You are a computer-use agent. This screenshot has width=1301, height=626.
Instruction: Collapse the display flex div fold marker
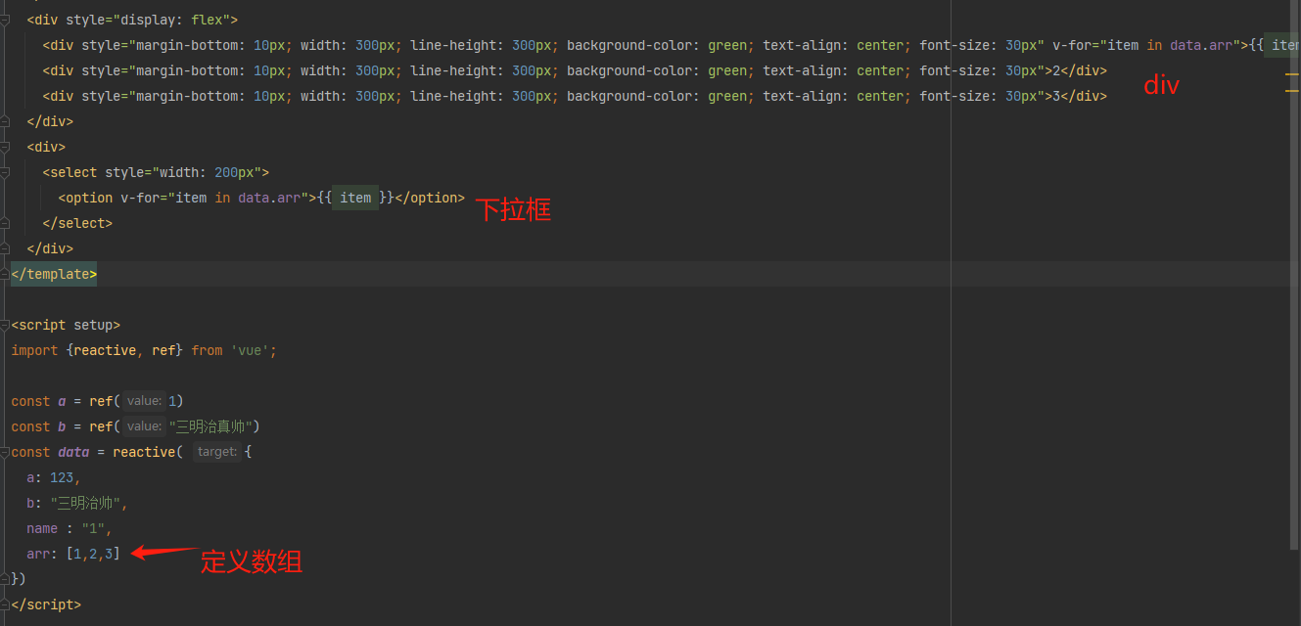5,20
